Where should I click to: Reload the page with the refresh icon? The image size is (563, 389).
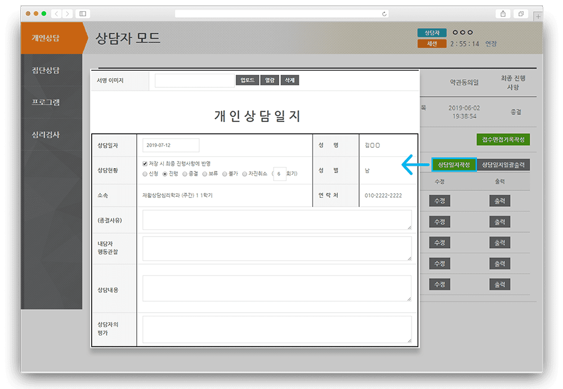tap(384, 14)
